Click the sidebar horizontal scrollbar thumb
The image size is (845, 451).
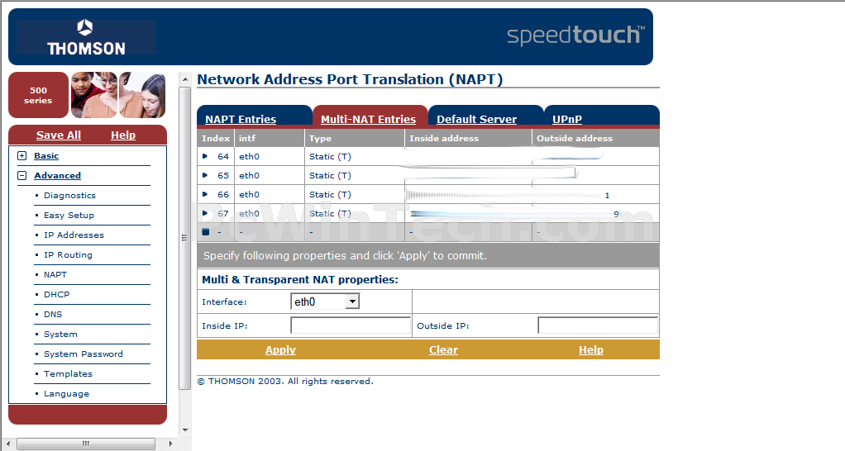tap(86, 444)
